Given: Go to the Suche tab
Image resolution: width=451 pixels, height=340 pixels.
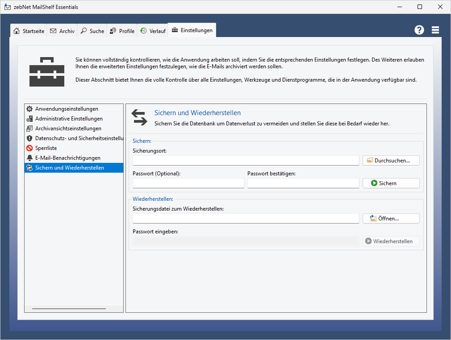Looking at the screenshot, I should [92, 31].
